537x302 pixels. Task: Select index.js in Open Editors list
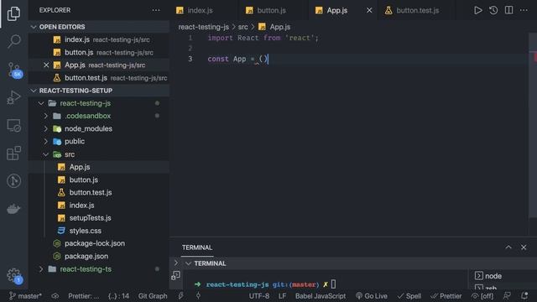[99, 39]
